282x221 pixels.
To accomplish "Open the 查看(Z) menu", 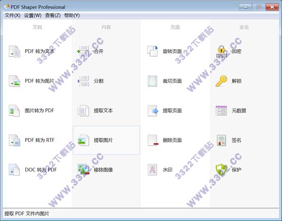I will point(53,15).
